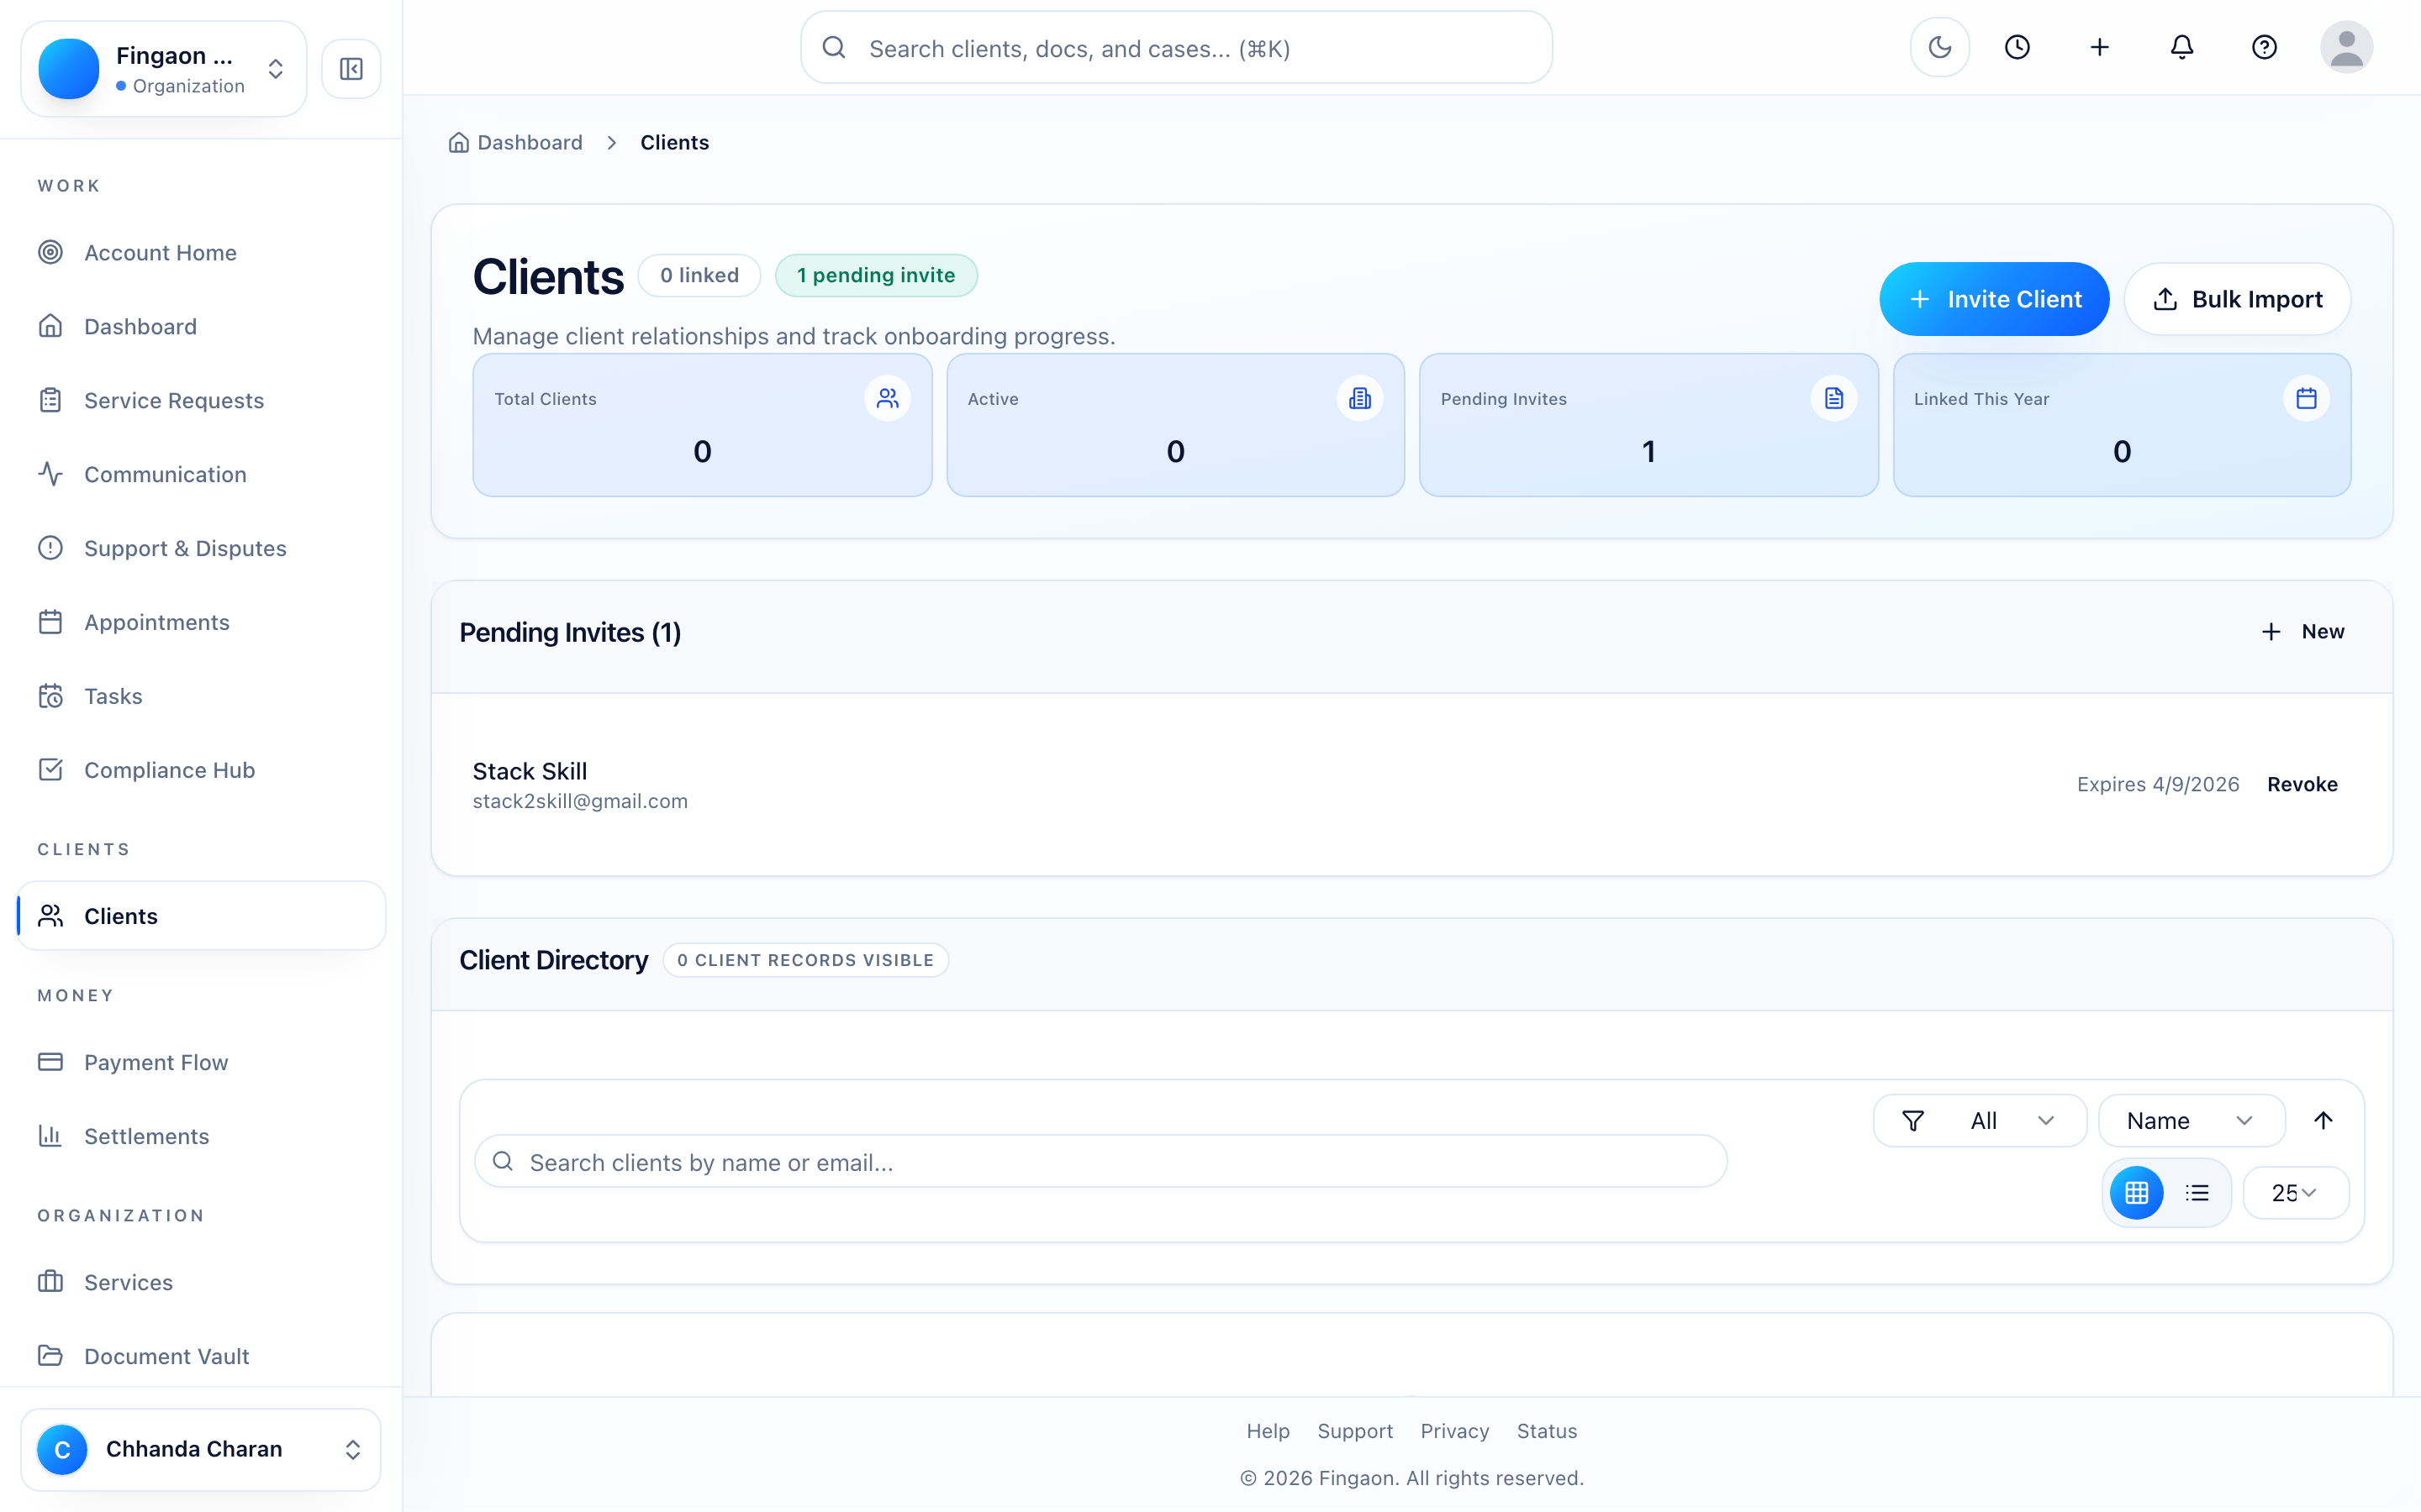Click the Linked This Year calendar icon
Viewport: 2421px width, 1512px height.
(x=2306, y=398)
